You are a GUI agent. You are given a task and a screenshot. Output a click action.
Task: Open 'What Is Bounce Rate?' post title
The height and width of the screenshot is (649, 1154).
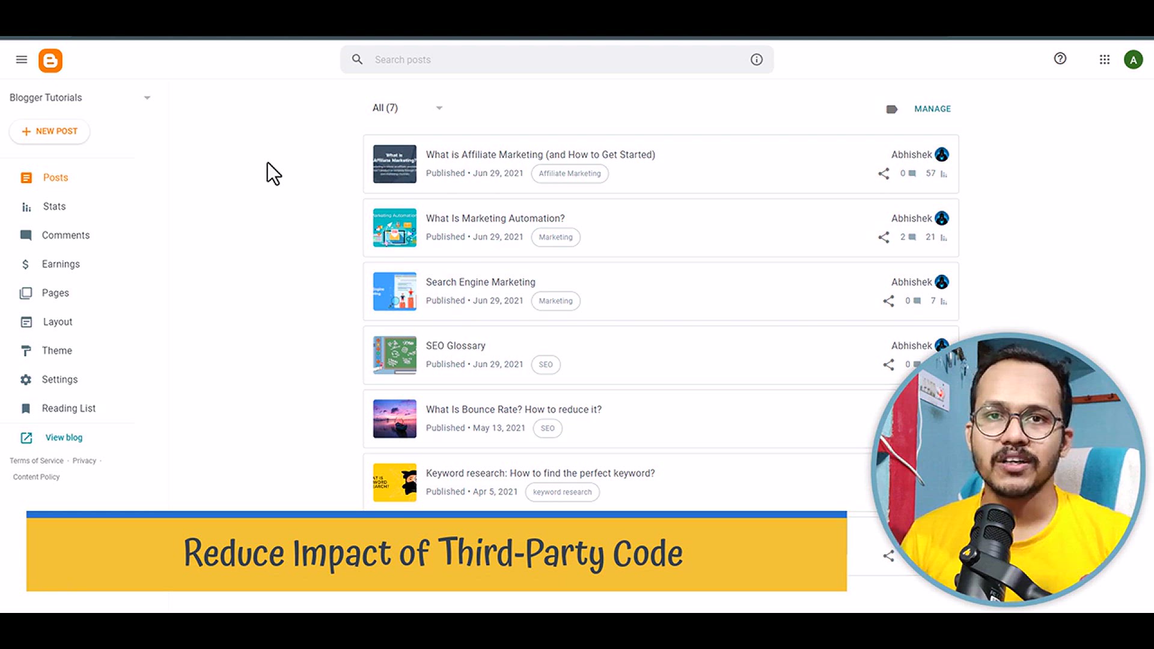[513, 409]
